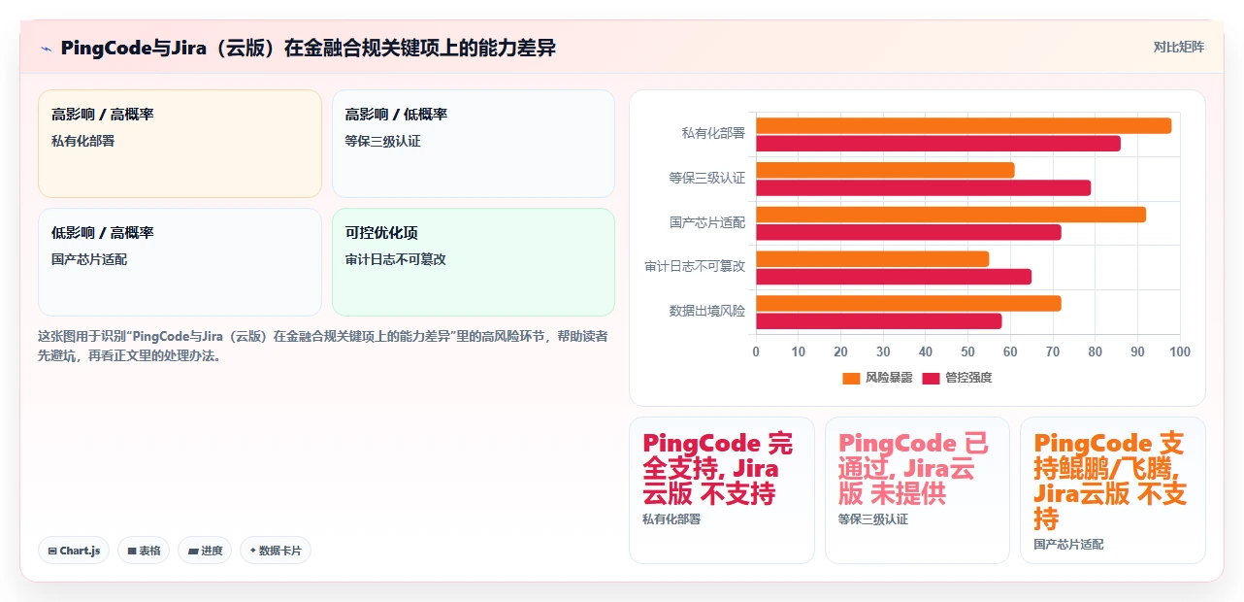Click the 私有化部署 axis label

[x=713, y=134]
